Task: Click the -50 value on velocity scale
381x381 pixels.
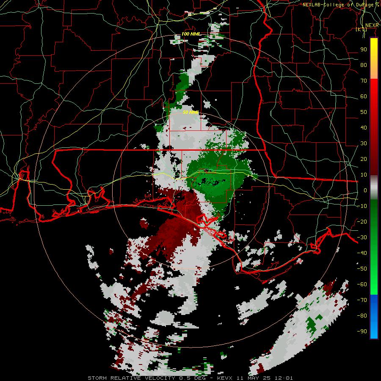Action: click(362, 269)
